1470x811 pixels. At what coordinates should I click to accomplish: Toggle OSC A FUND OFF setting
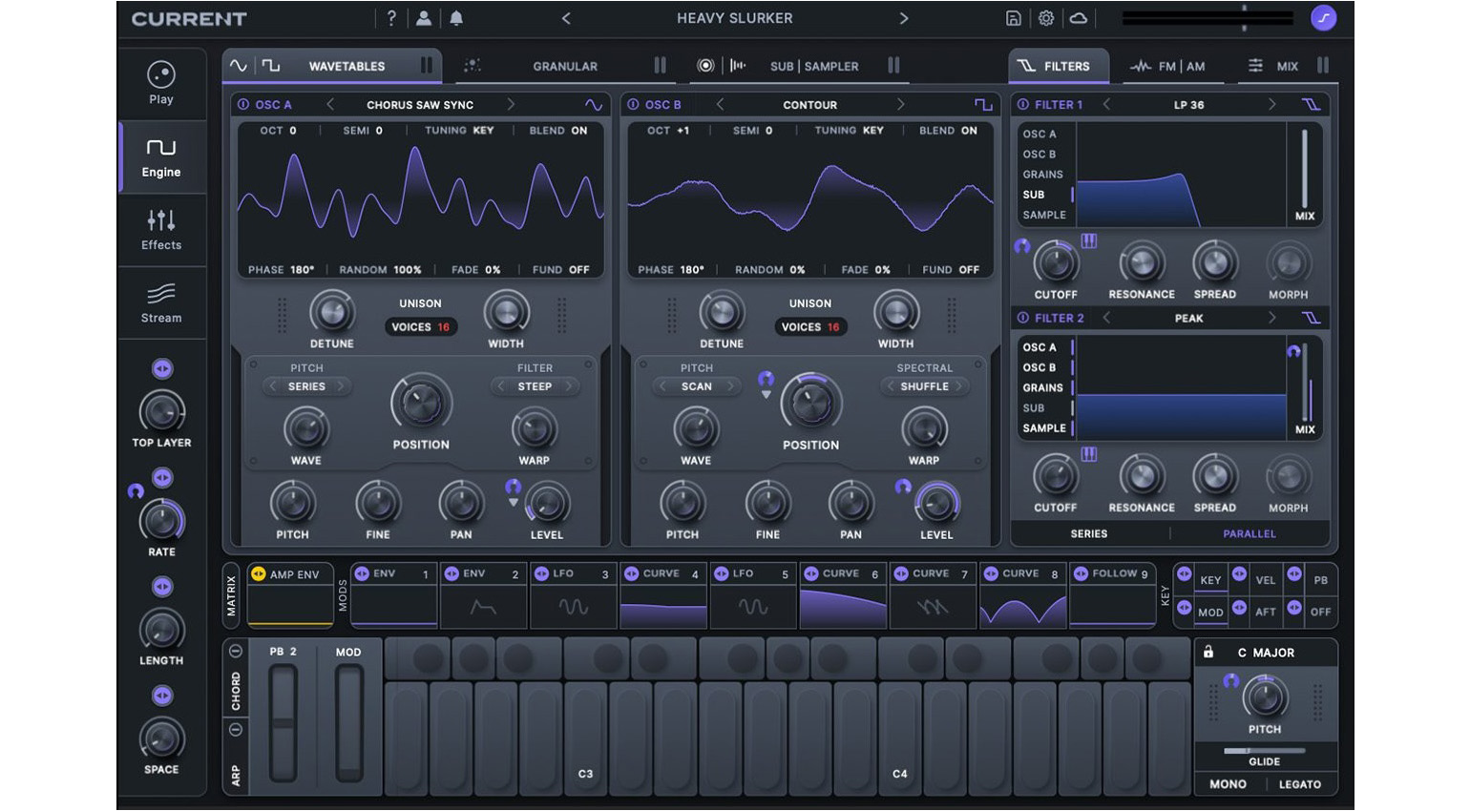coord(560,270)
